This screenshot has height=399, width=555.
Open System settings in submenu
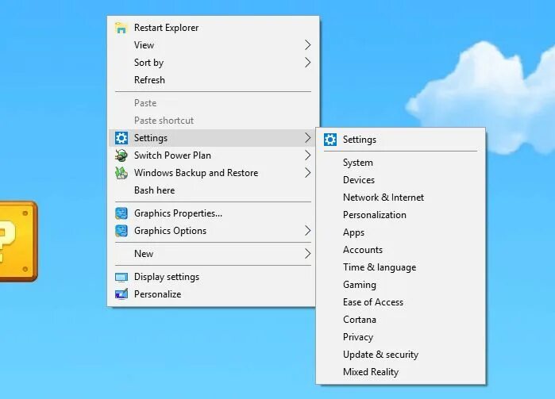[x=401, y=163]
